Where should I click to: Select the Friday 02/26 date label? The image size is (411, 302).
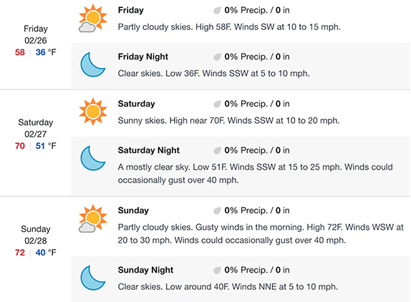(x=36, y=34)
